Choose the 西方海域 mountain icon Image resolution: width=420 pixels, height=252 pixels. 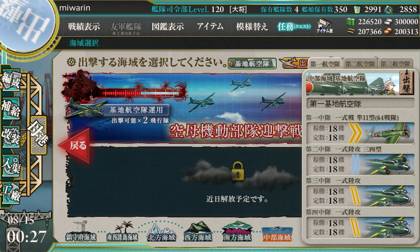(198, 232)
